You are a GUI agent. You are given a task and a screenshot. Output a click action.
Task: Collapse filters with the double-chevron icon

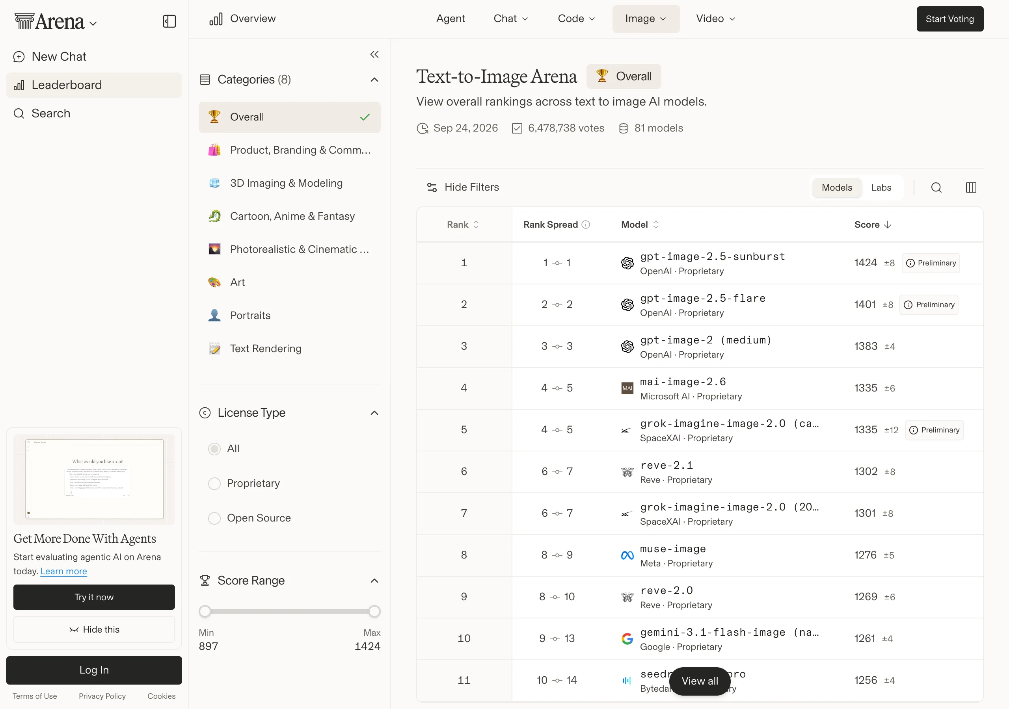coord(374,54)
